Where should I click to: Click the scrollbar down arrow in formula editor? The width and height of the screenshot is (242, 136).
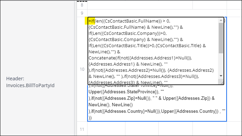click(221, 76)
